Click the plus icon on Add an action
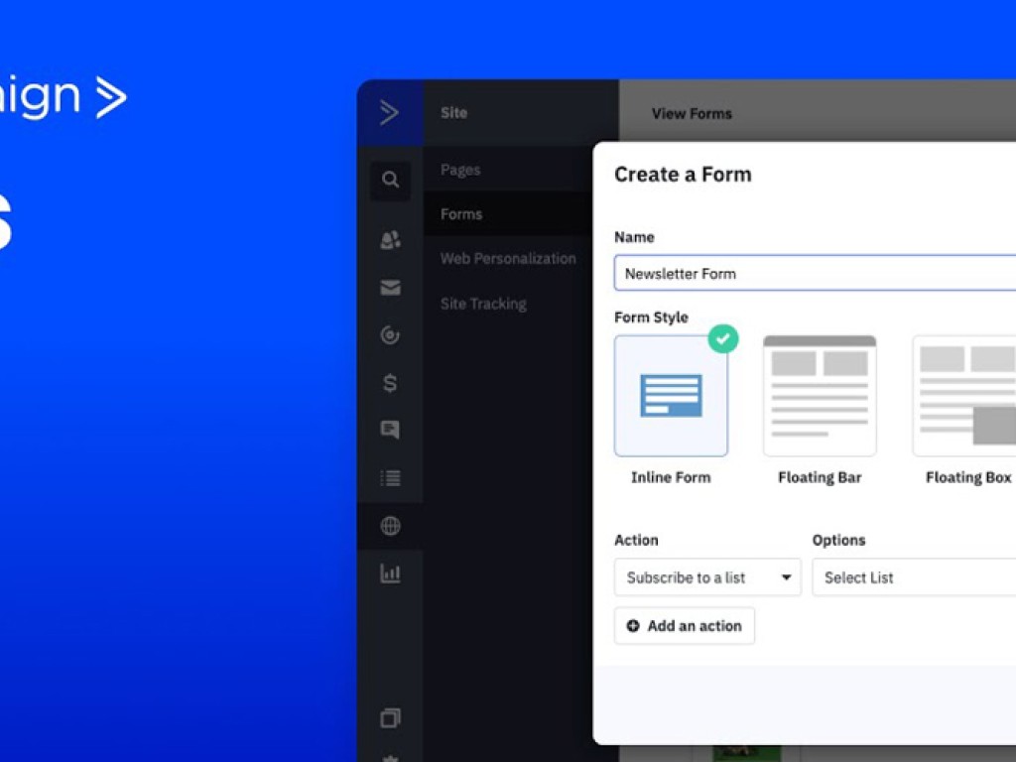 point(633,626)
